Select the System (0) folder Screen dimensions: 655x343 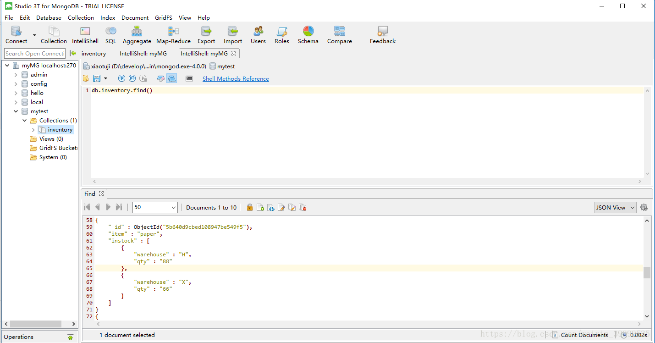pyautogui.click(x=49, y=157)
